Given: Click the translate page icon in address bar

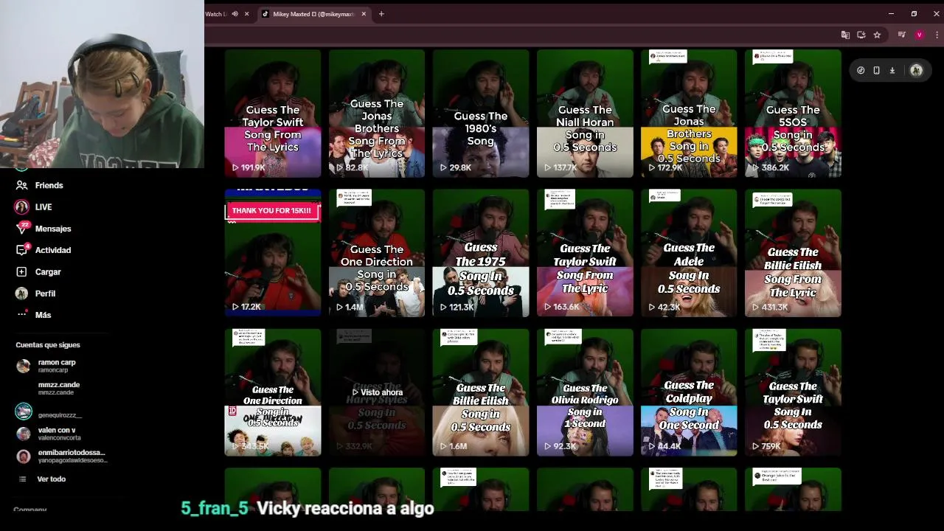Looking at the screenshot, I should coord(845,35).
